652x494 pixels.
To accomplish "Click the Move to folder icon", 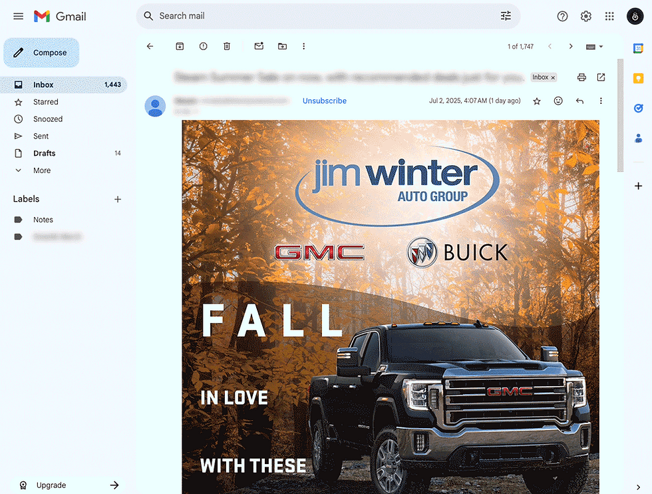I will pyautogui.click(x=282, y=46).
